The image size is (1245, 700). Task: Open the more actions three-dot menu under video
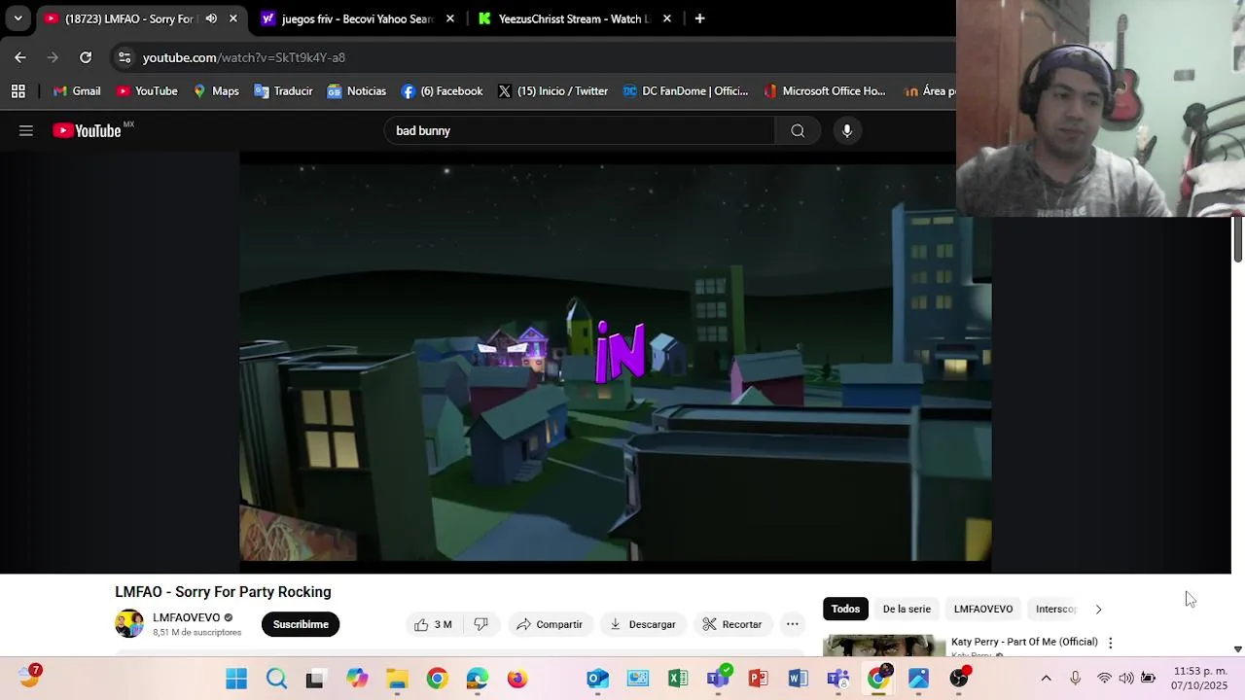(793, 624)
